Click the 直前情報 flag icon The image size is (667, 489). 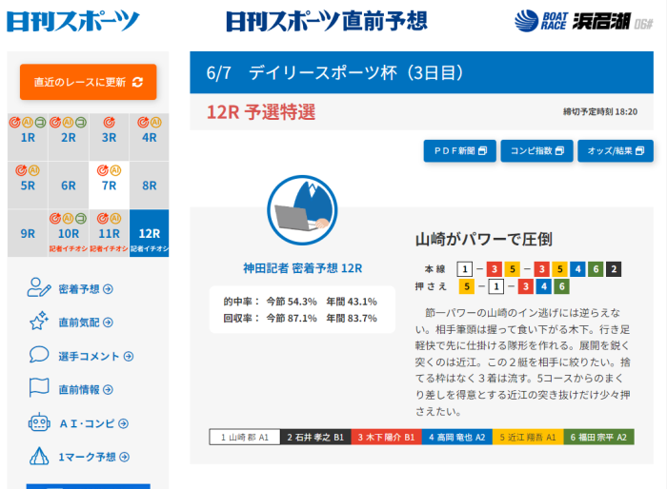click(x=39, y=388)
